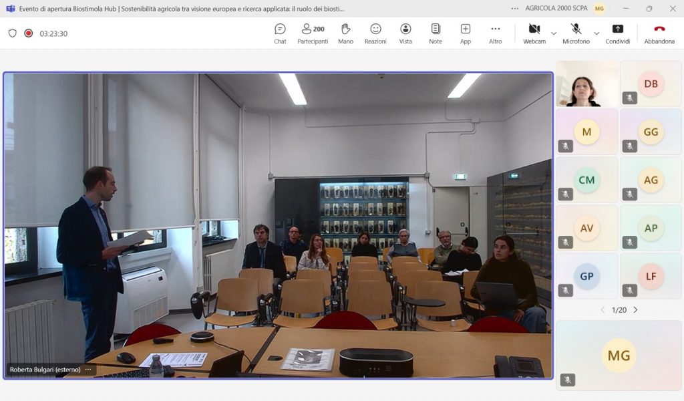Open Roberta Bulgari video options ellipsis

click(88, 370)
